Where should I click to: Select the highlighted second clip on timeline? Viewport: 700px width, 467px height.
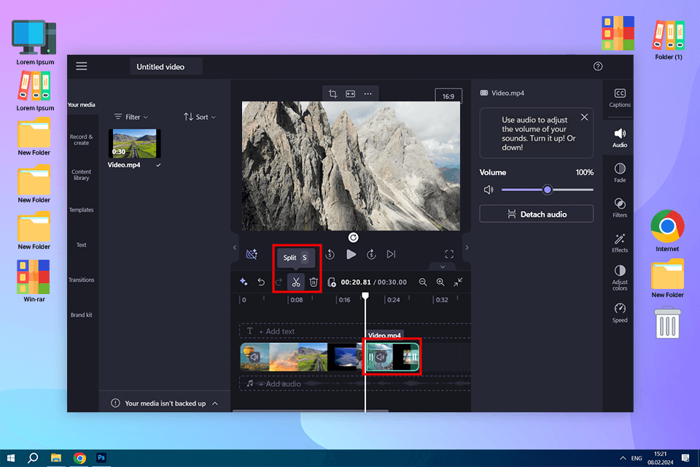[x=392, y=357]
